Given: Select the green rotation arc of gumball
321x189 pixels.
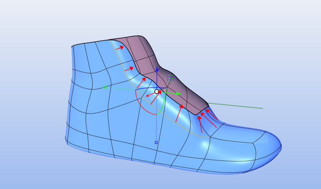Looking at the screenshot, I should 163,103.
